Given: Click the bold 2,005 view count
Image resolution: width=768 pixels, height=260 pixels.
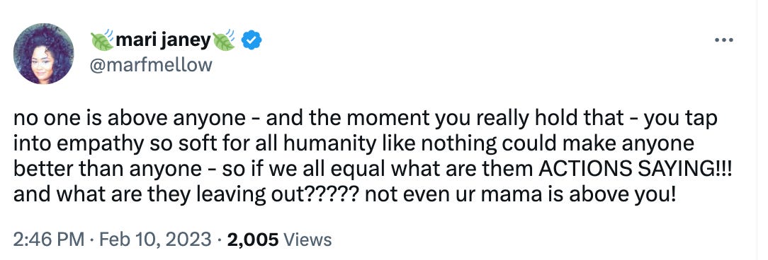Looking at the screenshot, I should pyautogui.click(x=253, y=240).
